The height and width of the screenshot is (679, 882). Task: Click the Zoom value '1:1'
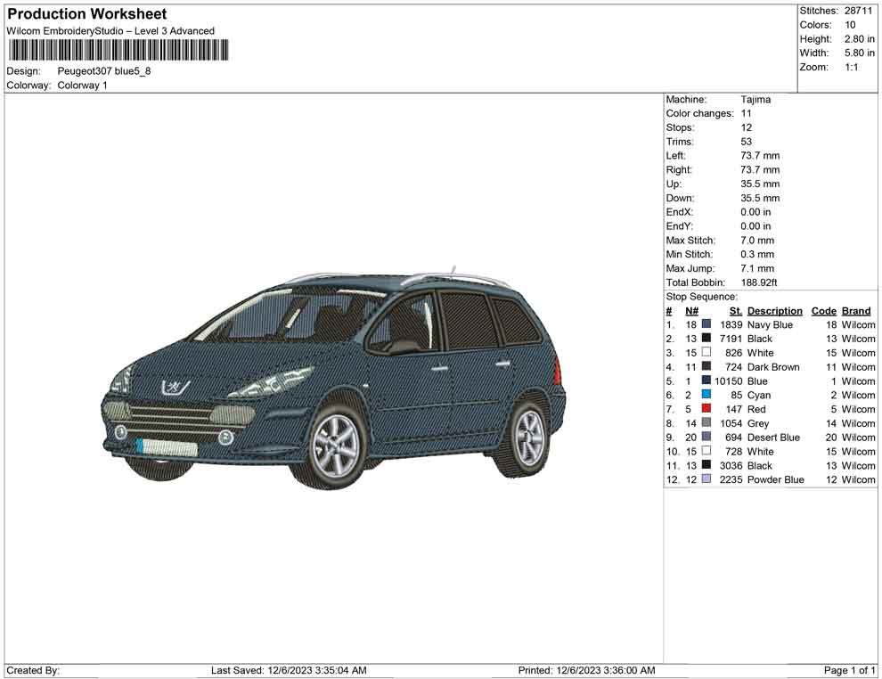tap(851, 67)
